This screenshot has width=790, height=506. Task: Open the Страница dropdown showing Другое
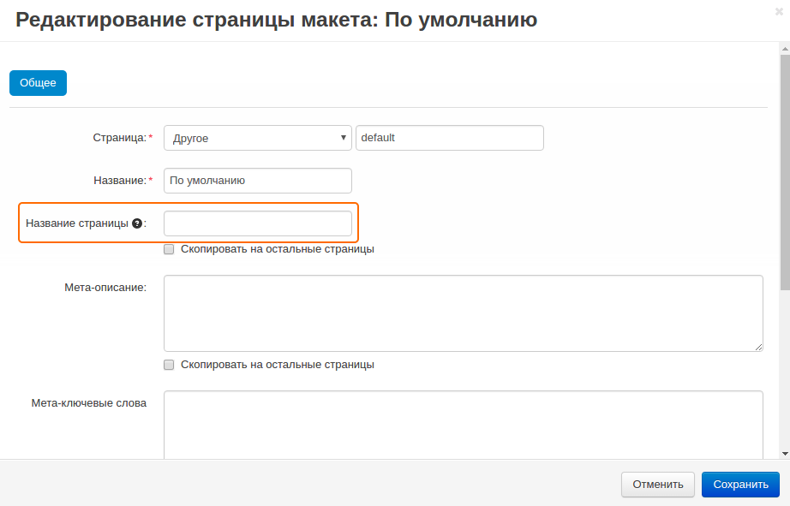coord(257,138)
